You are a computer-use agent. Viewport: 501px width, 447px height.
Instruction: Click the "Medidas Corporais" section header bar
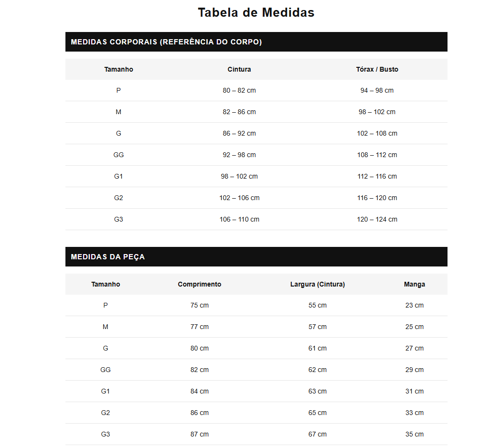point(256,42)
